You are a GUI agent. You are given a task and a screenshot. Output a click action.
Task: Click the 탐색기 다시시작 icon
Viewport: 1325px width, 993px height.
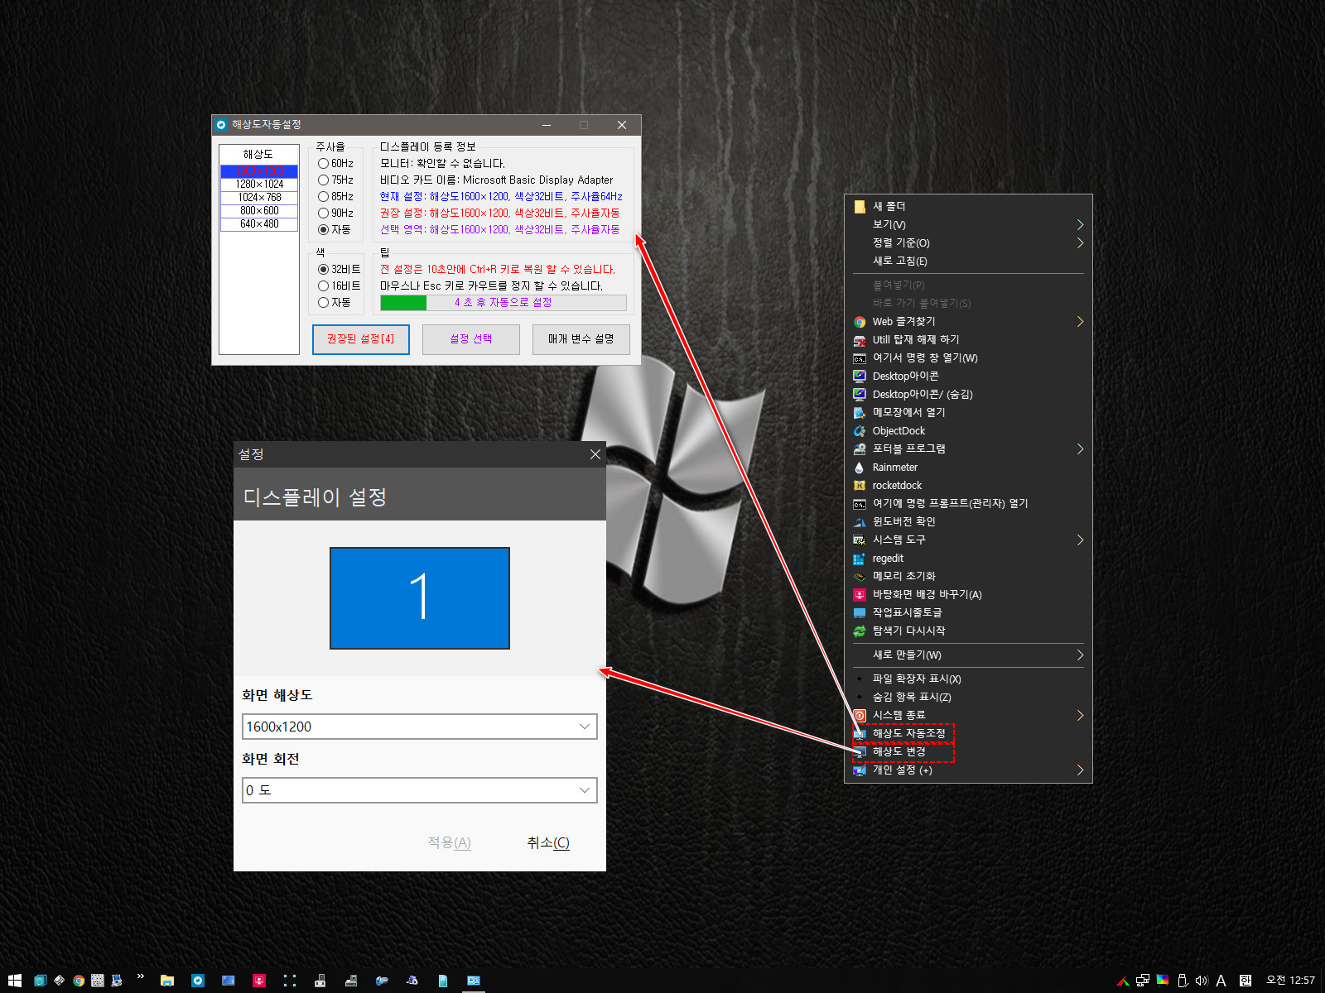(x=860, y=631)
